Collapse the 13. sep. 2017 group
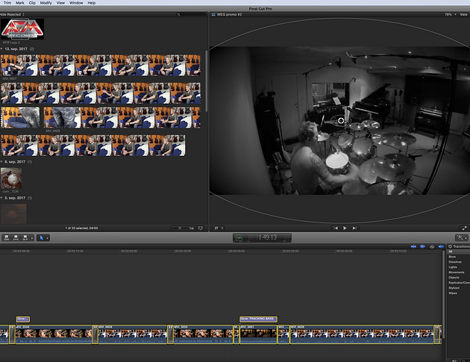Viewport: 470px width, 362px height. pyautogui.click(x=1, y=49)
